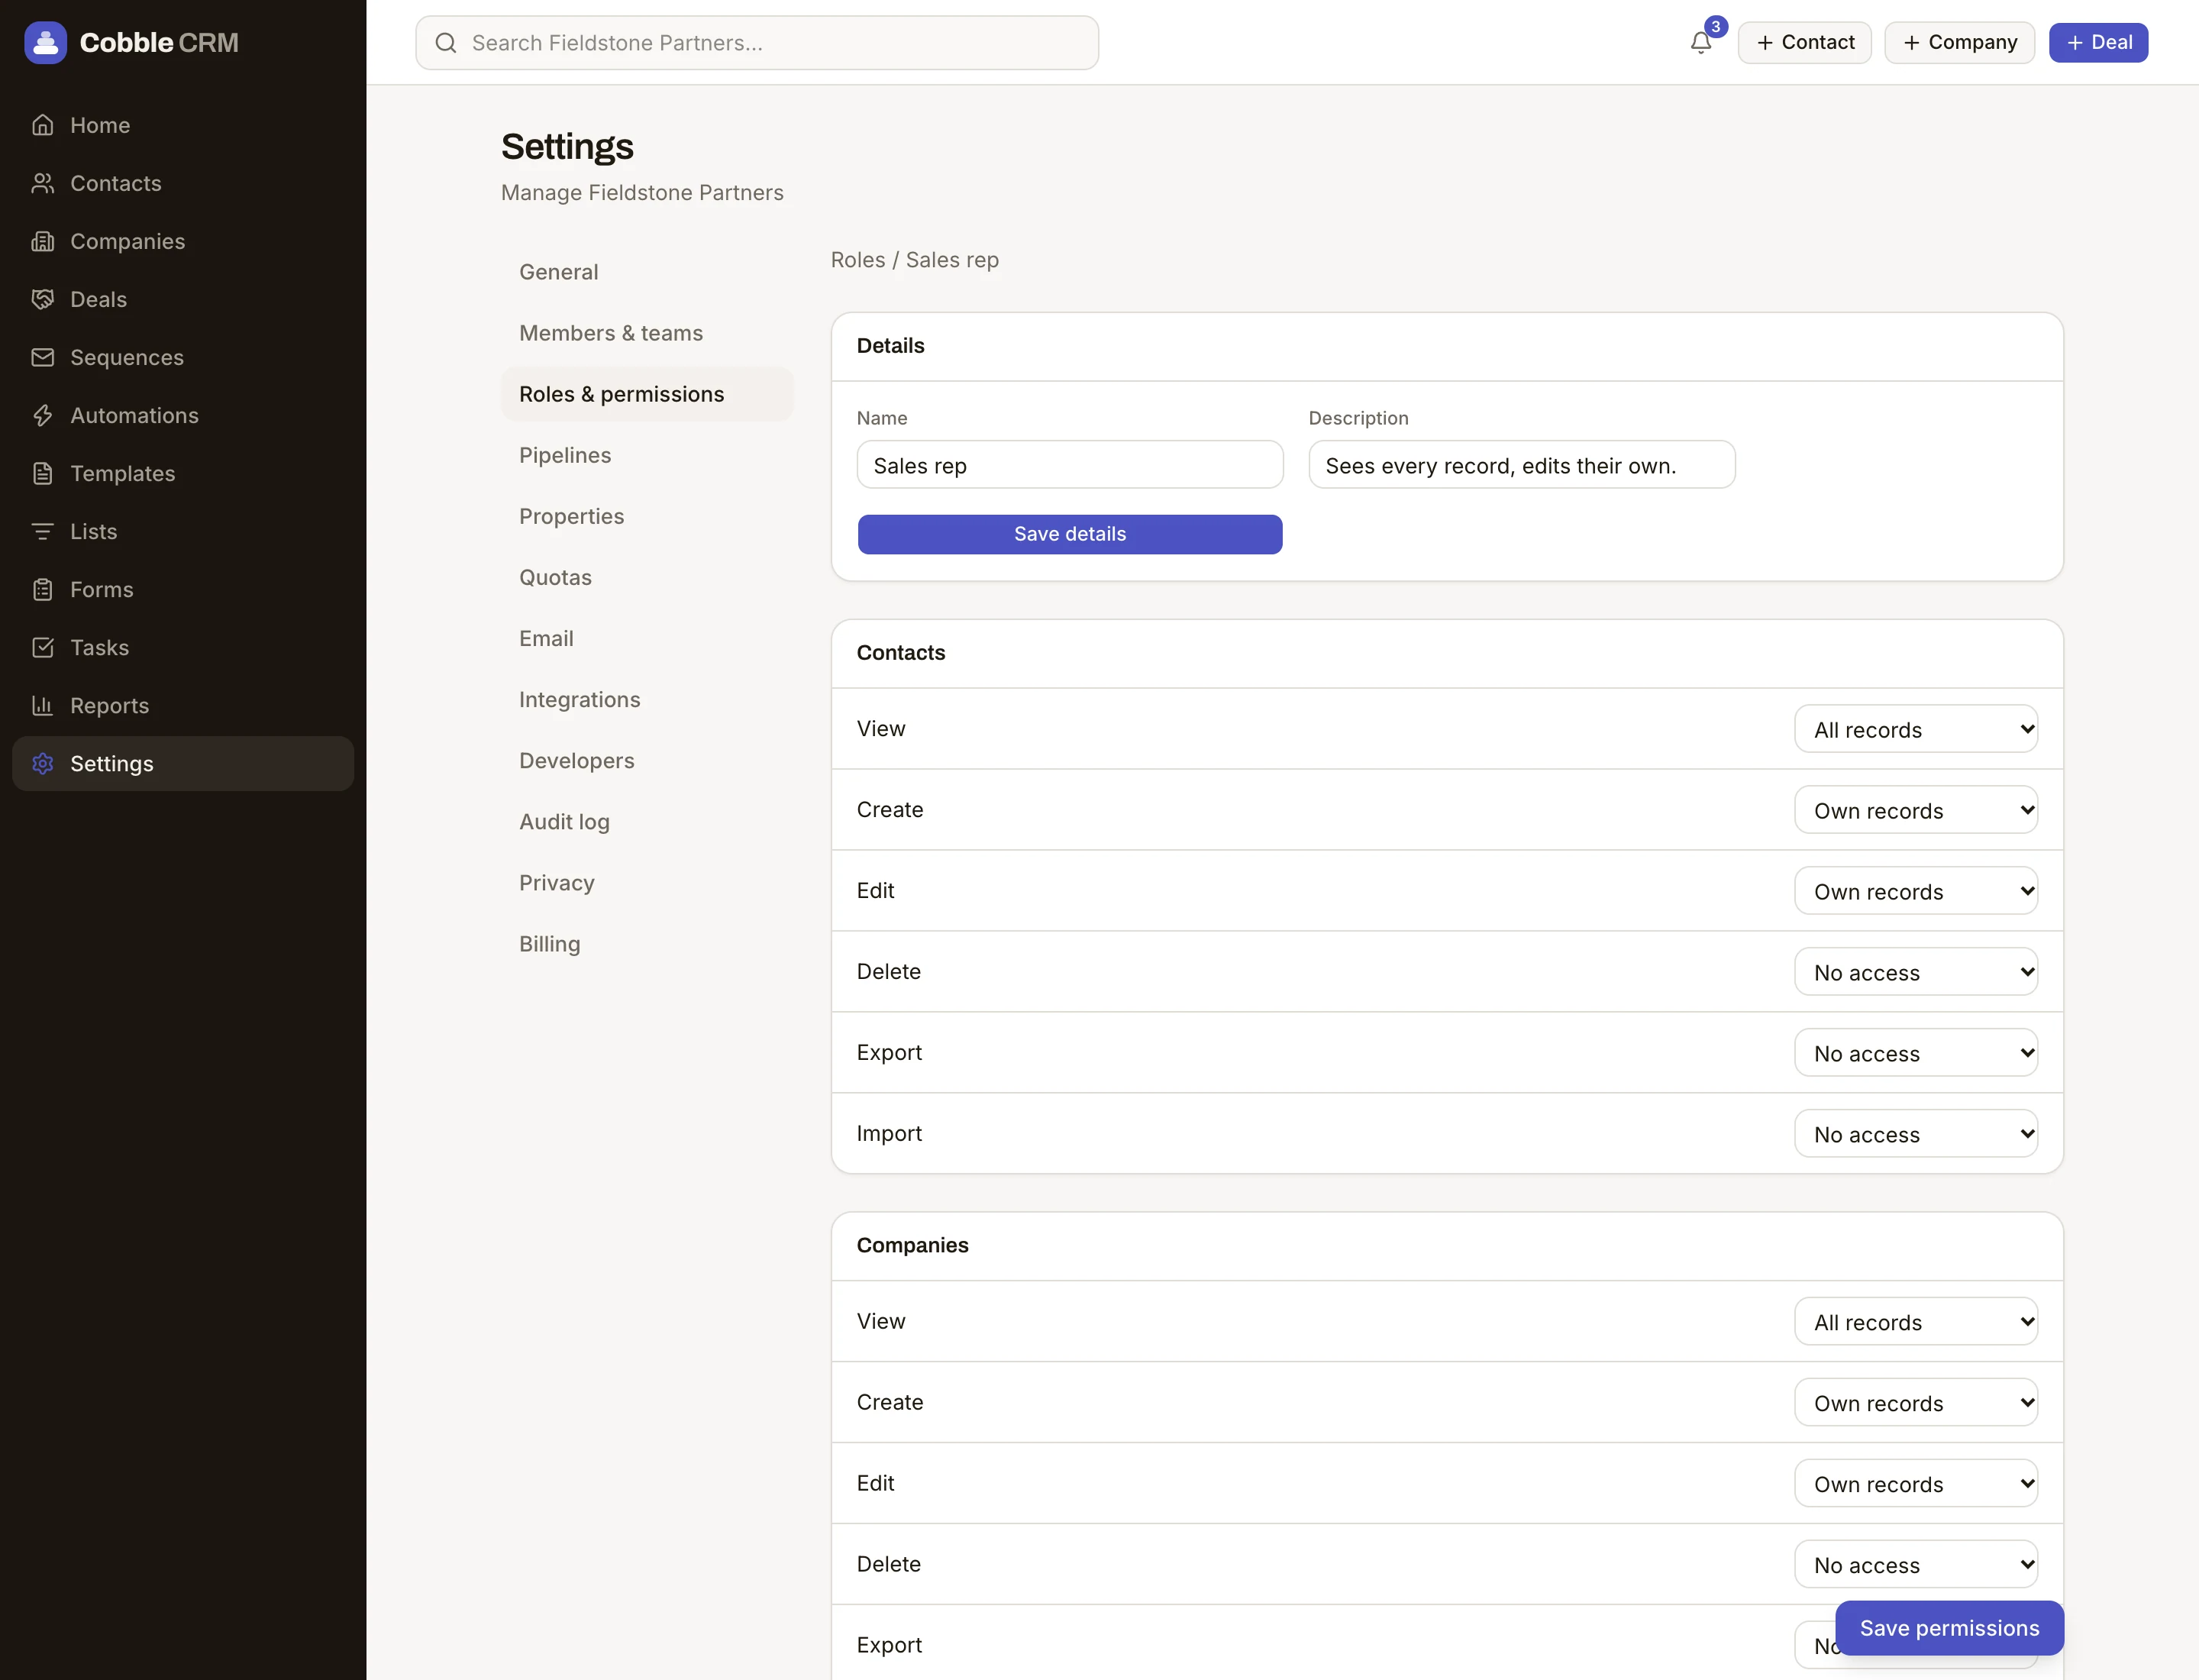Image resolution: width=2199 pixels, height=1680 pixels.
Task: Open Forms via its clipboard icon
Action: coord(42,589)
